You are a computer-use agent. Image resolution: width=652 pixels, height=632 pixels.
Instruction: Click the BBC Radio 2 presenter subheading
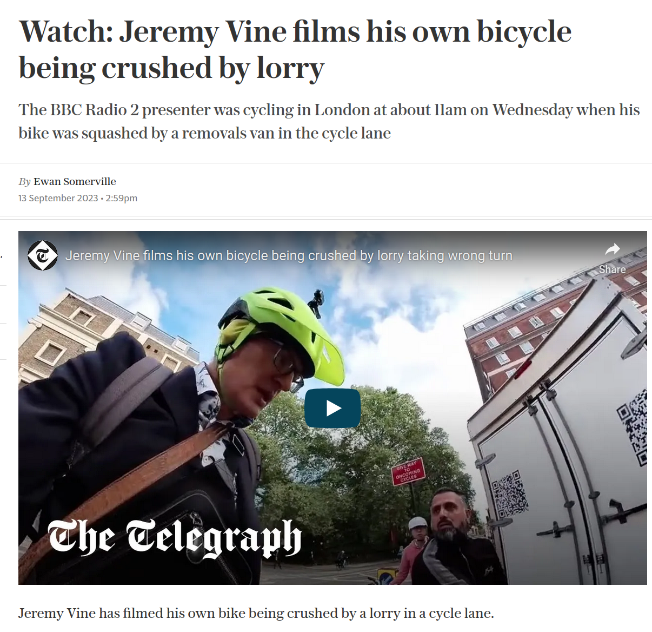click(329, 121)
